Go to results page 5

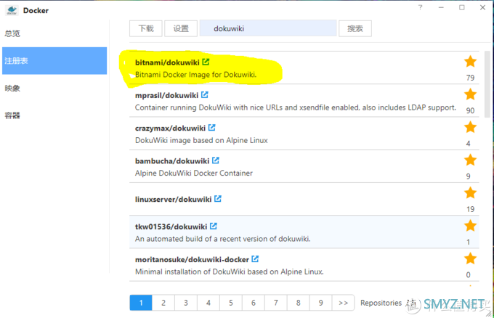[231, 303]
